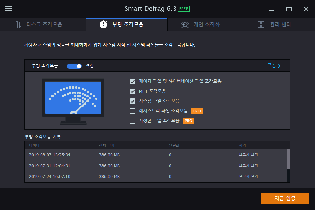Screen dimensions: 315x210
Task: Click the orange 지금 인증 button
Action: pos(285,198)
